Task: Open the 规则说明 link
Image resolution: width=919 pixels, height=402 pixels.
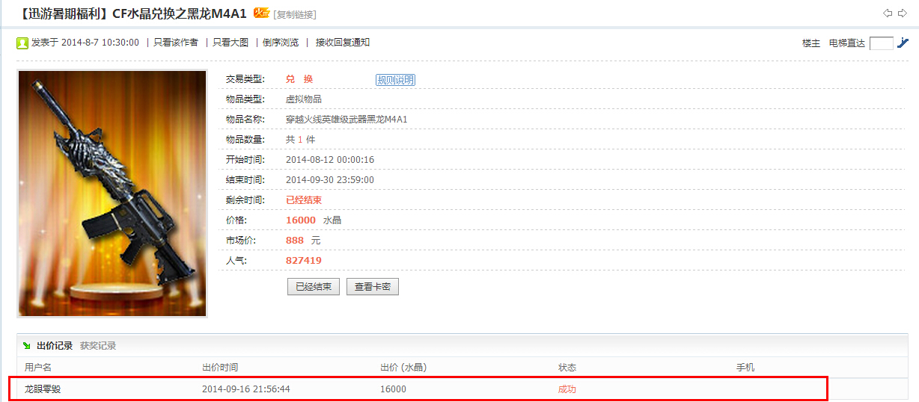Action: (395, 80)
